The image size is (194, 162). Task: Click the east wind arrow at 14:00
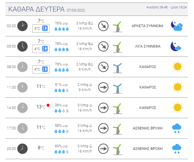[103, 108]
